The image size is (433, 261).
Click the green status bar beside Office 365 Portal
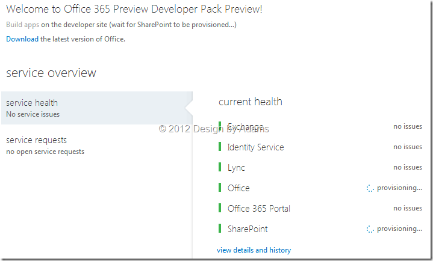[220, 208]
